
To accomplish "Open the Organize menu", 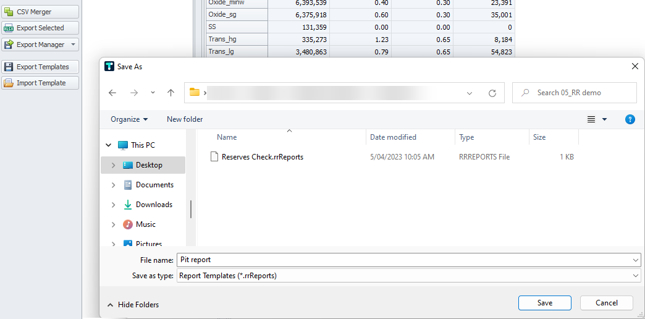I will point(129,119).
